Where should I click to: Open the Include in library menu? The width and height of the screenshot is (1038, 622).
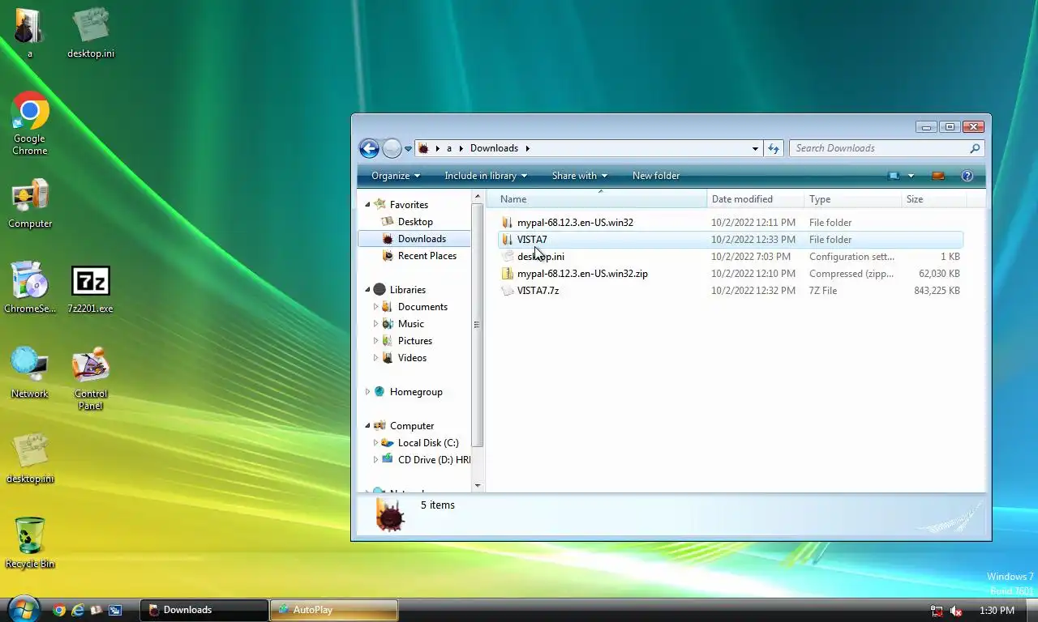coord(486,176)
